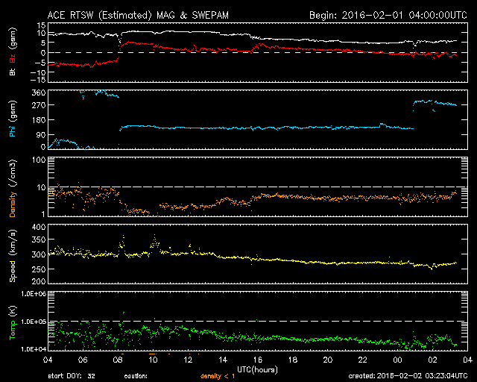Click the "250" tick on Speed axis
The image size is (477, 382).
39,269
